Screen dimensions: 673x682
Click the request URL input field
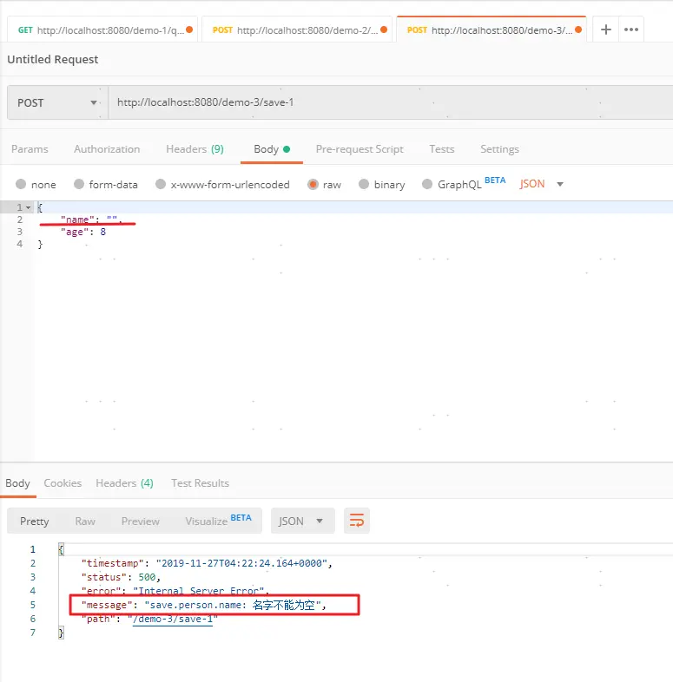point(391,102)
